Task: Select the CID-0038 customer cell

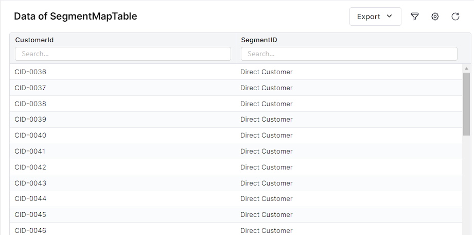Action: pos(30,104)
